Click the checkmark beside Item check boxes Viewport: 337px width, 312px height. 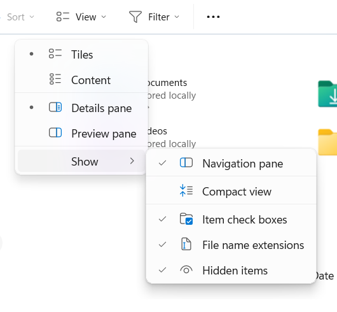pos(163,219)
